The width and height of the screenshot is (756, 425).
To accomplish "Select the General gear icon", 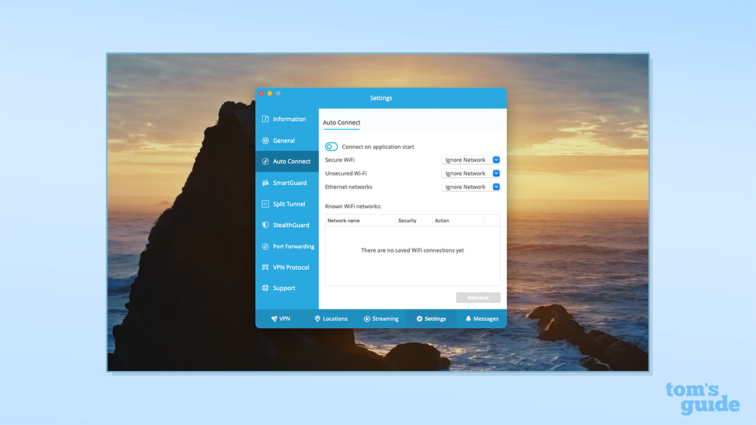I will (266, 141).
